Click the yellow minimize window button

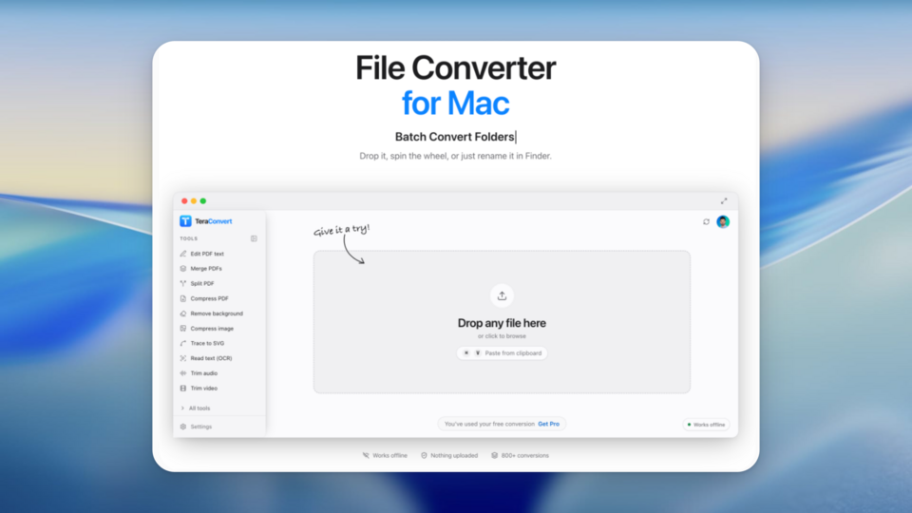(x=194, y=201)
